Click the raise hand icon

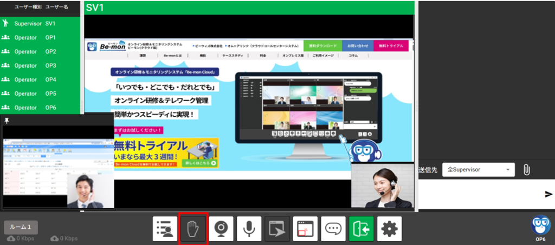193,229
